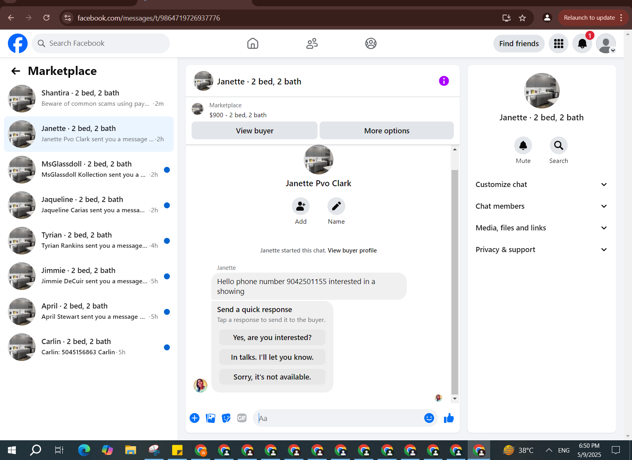This screenshot has height=460, width=632.
Task: Open MsGlassdoll conversation
Action: pos(89,170)
